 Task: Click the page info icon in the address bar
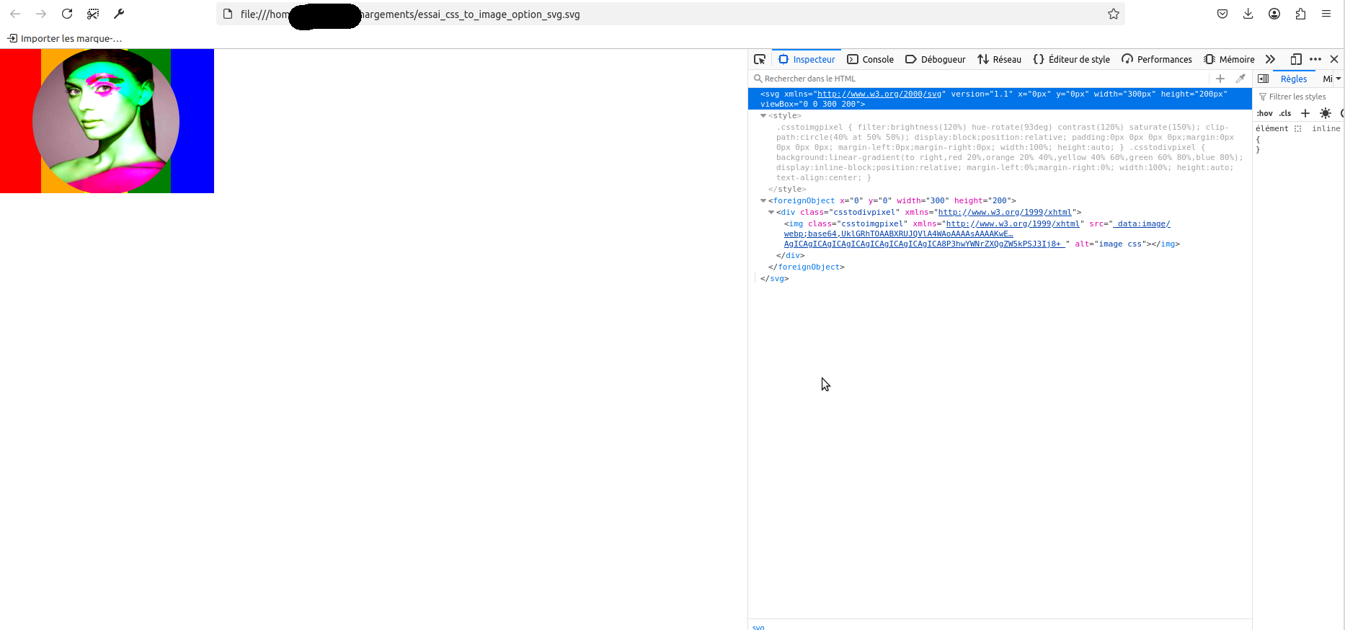point(228,14)
